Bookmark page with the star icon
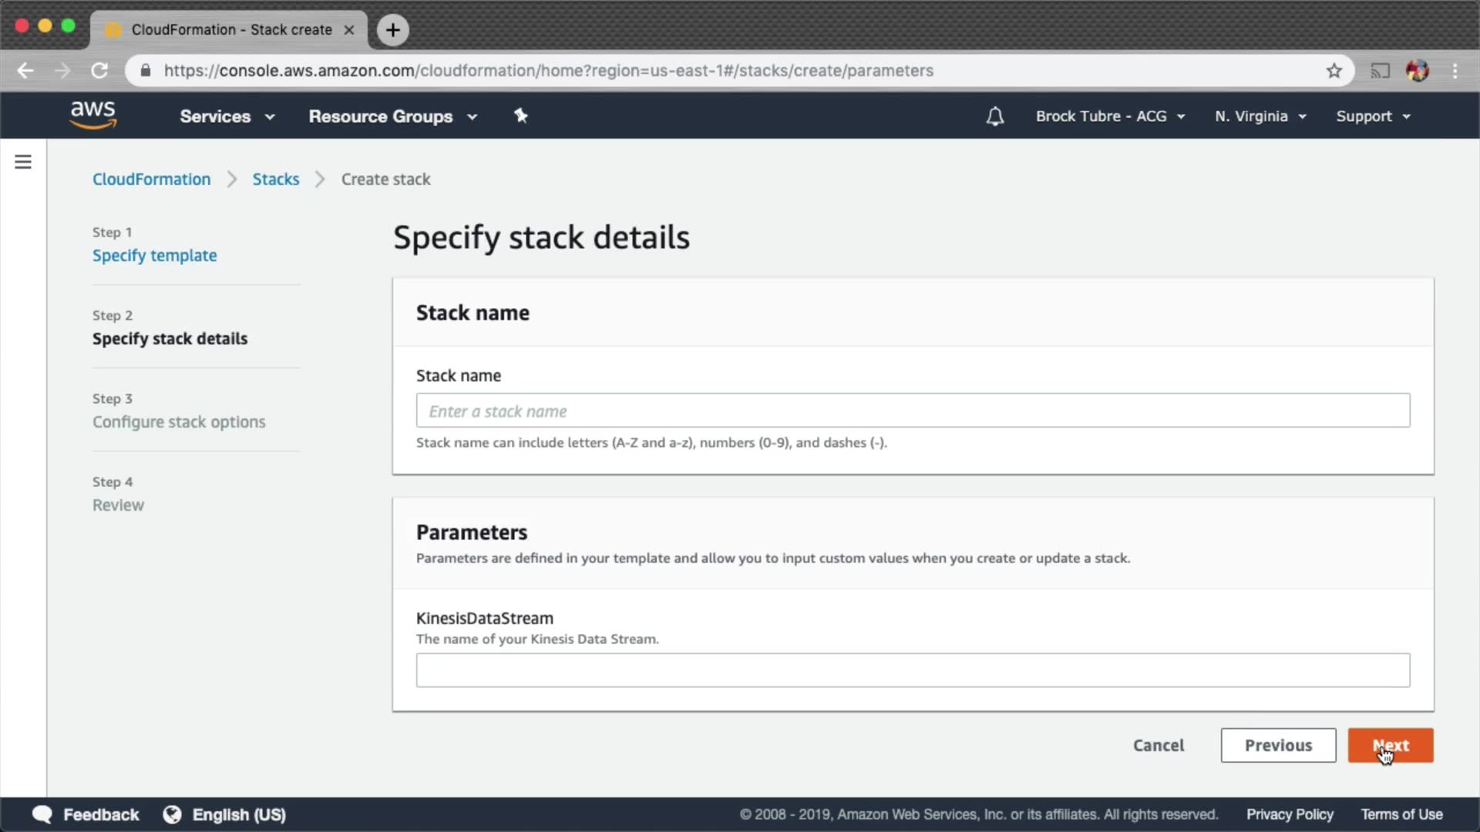The height and width of the screenshot is (832, 1480). [x=1334, y=71]
